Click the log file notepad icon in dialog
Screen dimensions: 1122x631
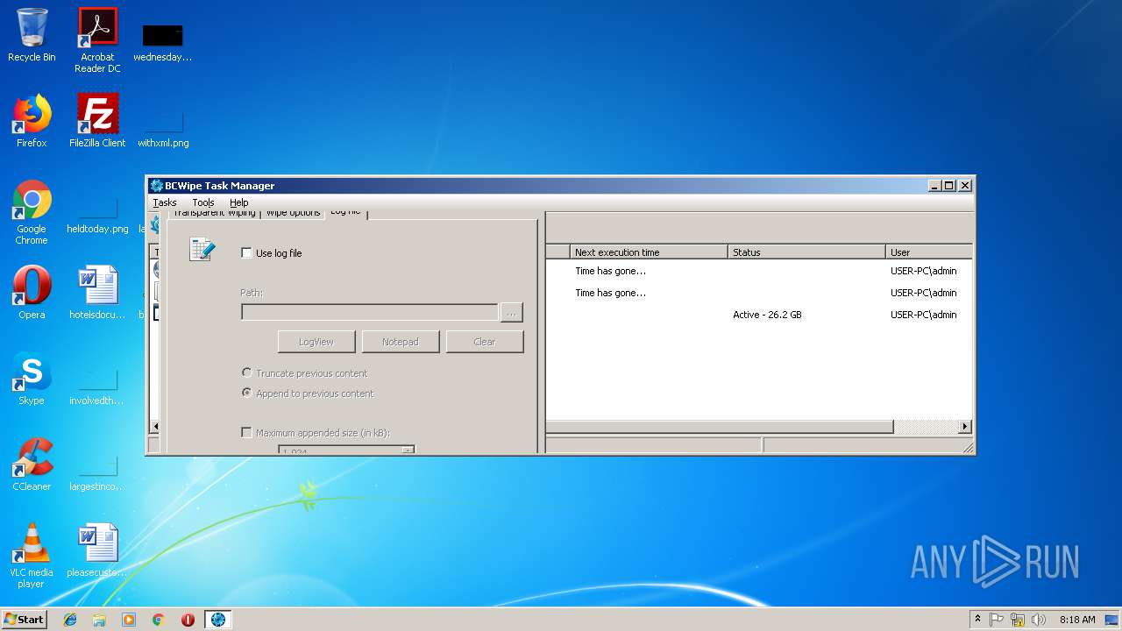tap(202, 250)
